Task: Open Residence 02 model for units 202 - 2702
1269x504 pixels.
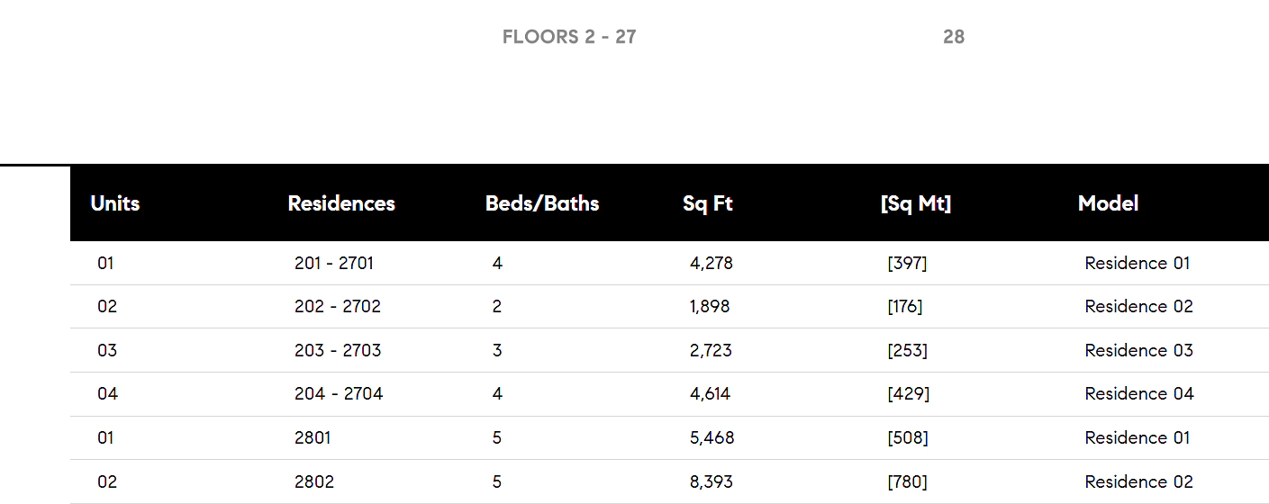Action: (1139, 307)
